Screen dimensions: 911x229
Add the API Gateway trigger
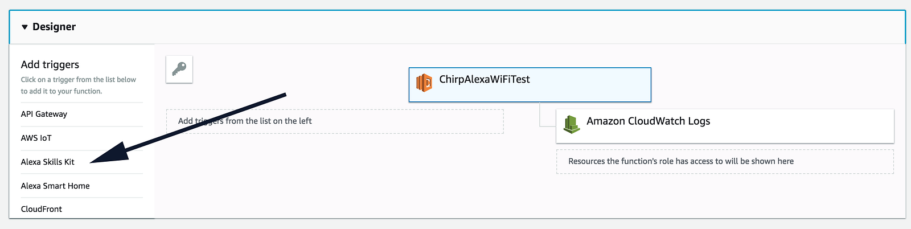coord(44,114)
